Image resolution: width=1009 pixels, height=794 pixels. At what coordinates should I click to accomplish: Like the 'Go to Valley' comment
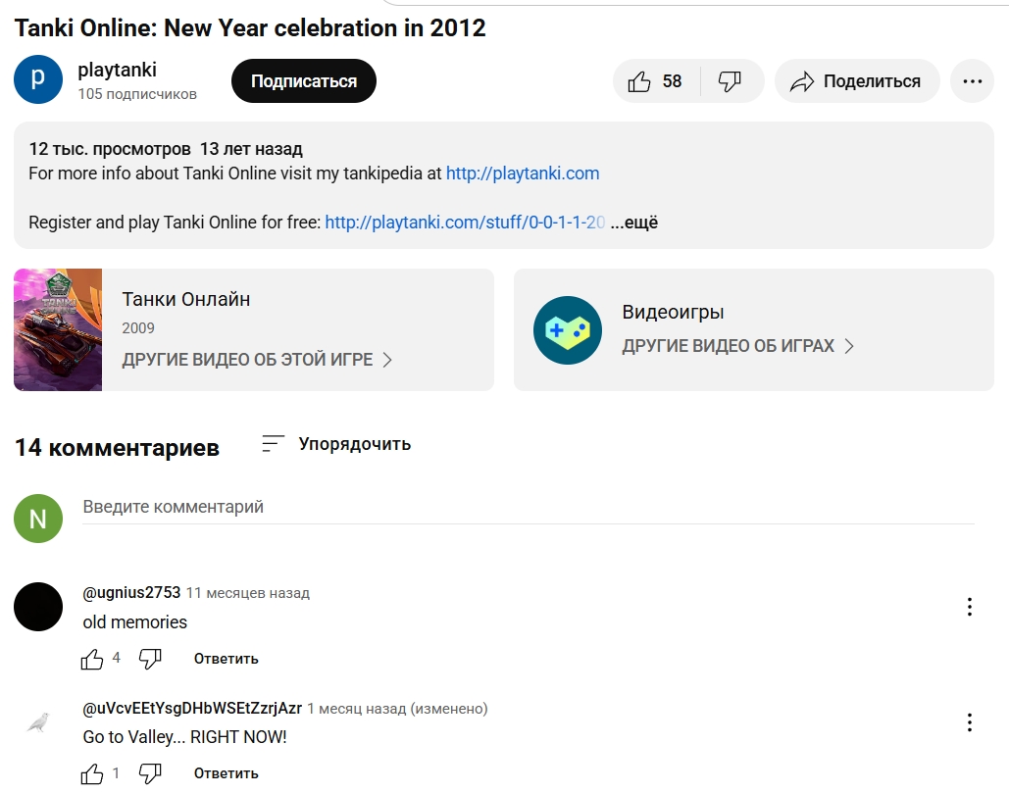coord(92,773)
